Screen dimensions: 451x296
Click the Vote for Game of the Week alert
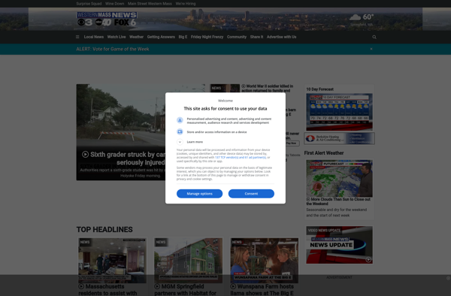[113, 49]
